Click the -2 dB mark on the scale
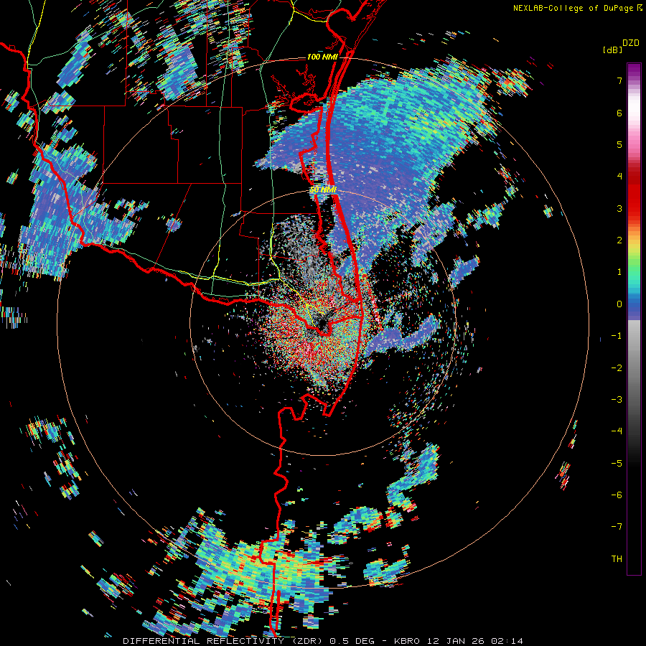 tap(617, 368)
